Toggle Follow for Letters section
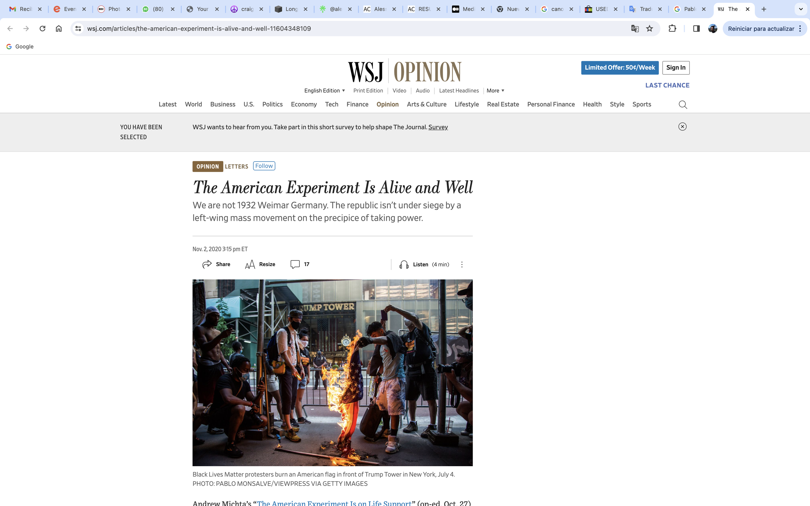Screen dimensions: 810x506 tap(264, 166)
